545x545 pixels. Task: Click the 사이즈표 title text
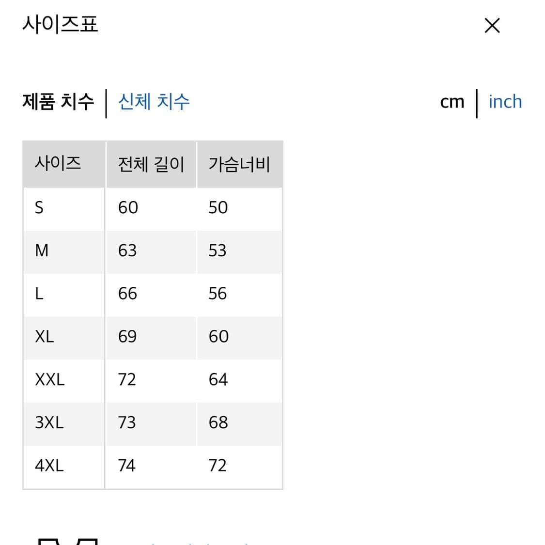coord(60,26)
